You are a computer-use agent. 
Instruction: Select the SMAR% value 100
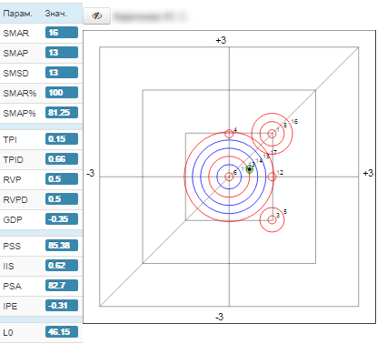62,93
